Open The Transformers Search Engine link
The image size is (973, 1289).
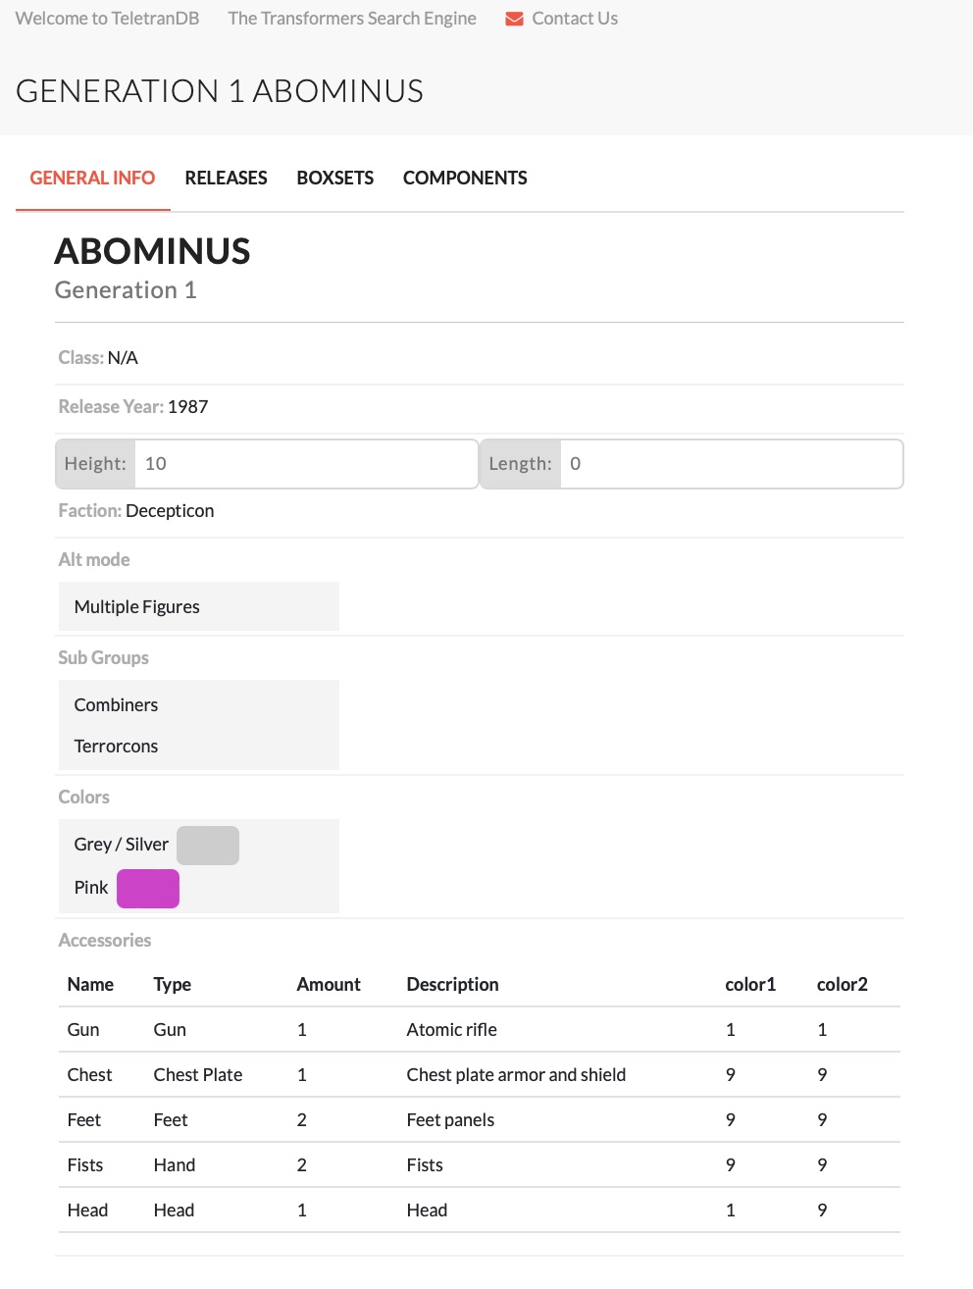tap(351, 19)
